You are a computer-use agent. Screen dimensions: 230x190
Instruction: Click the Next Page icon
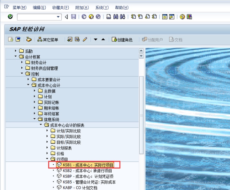(x=147, y=17)
